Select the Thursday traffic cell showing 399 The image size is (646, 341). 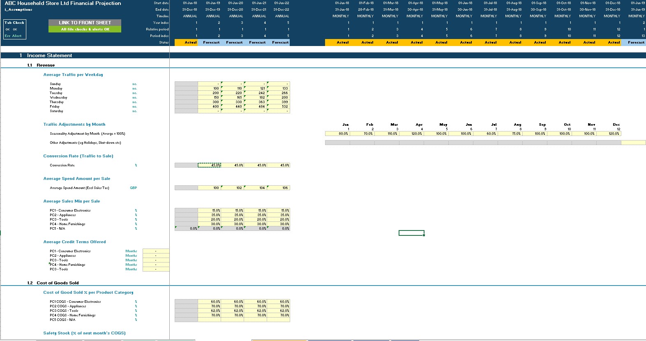click(279, 102)
